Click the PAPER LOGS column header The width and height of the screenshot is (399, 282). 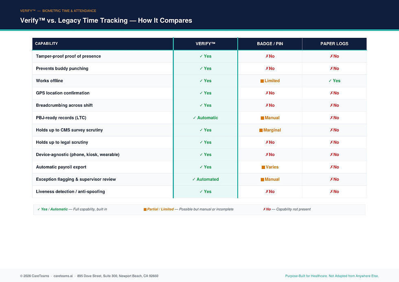click(334, 44)
